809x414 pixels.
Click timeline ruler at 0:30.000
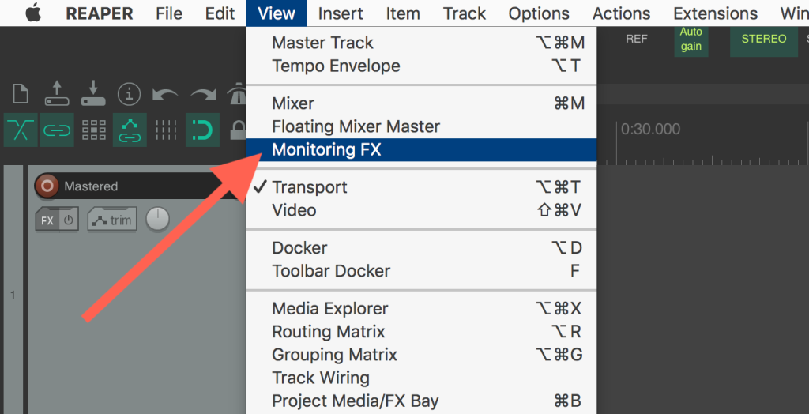click(x=650, y=129)
